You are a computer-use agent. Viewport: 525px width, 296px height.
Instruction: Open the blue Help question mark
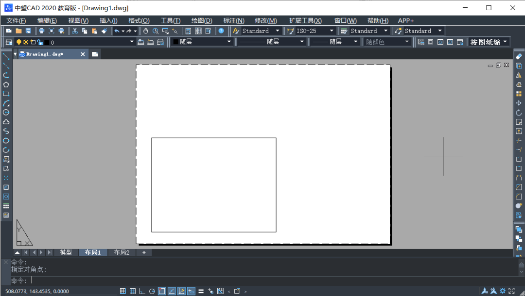pos(221,31)
